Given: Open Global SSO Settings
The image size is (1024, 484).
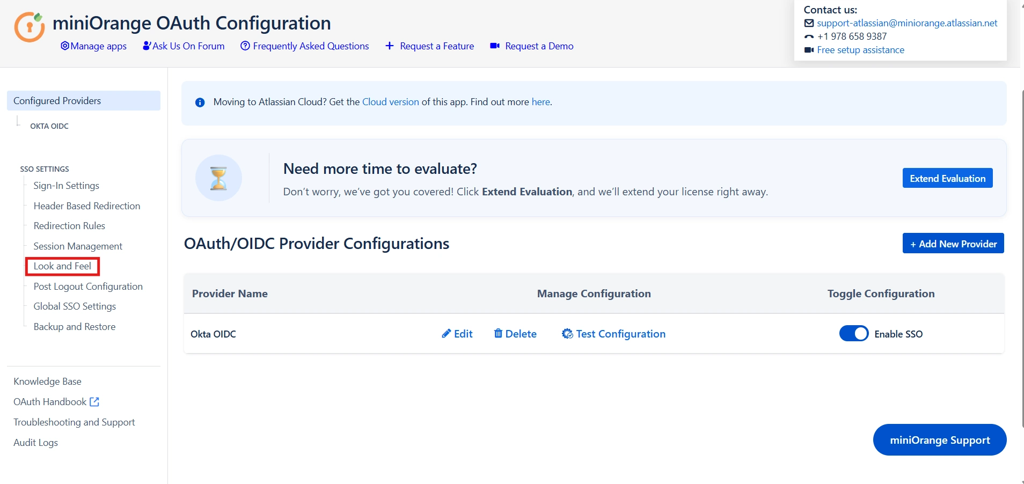Looking at the screenshot, I should (75, 306).
